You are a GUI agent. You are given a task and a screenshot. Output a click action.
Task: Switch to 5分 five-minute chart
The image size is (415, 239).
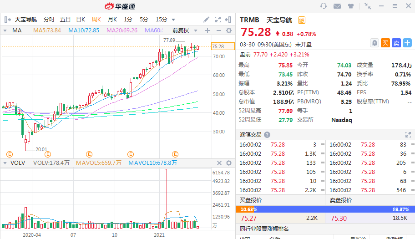[144, 20]
